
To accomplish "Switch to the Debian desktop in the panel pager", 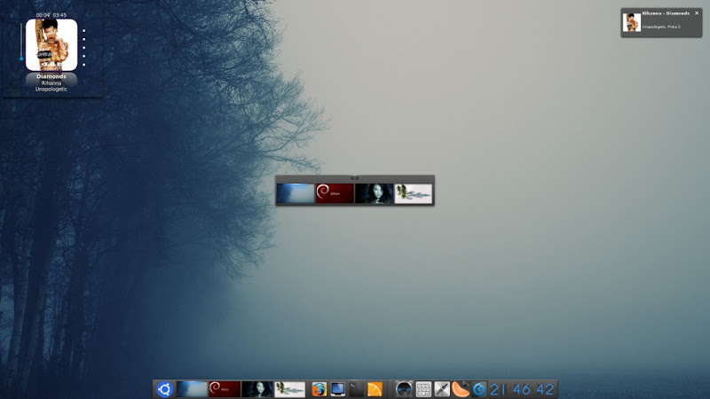I will pos(225,389).
